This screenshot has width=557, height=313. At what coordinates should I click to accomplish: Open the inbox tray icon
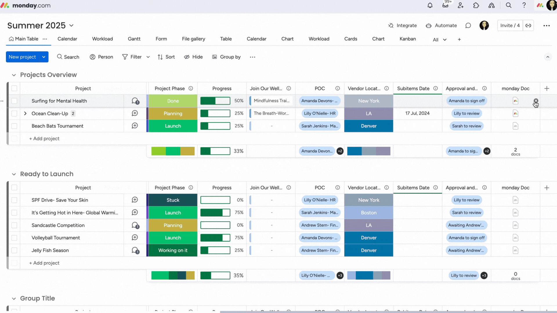point(445,5)
